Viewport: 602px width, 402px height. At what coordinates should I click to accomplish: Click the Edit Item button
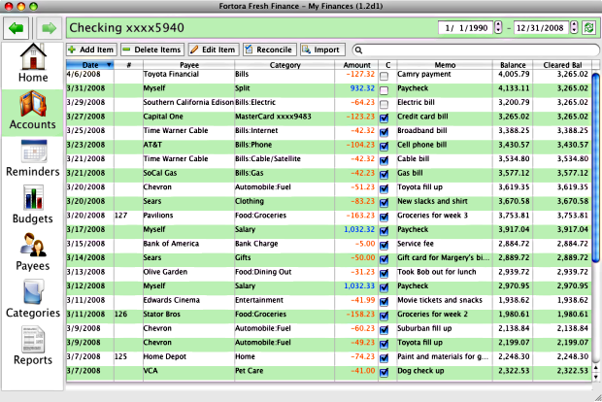coord(214,50)
